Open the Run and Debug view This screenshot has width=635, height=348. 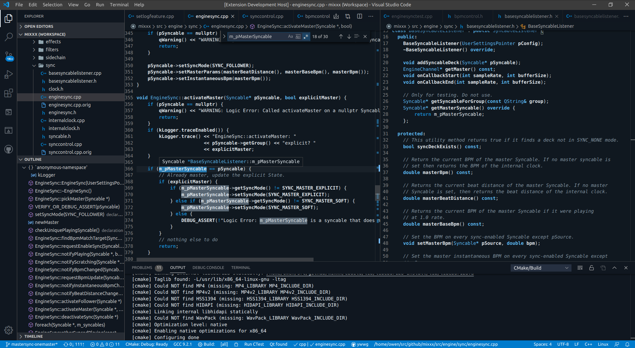(9, 74)
